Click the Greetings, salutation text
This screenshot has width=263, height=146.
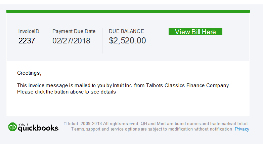29,73
